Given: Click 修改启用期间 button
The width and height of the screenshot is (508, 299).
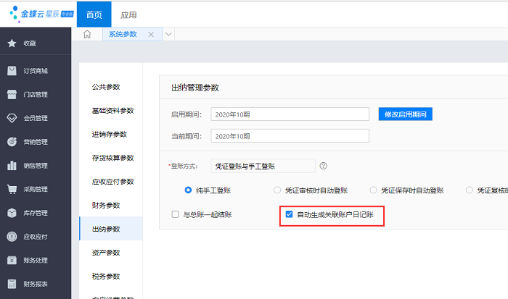Looking at the screenshot, I should tap(405, 114).
